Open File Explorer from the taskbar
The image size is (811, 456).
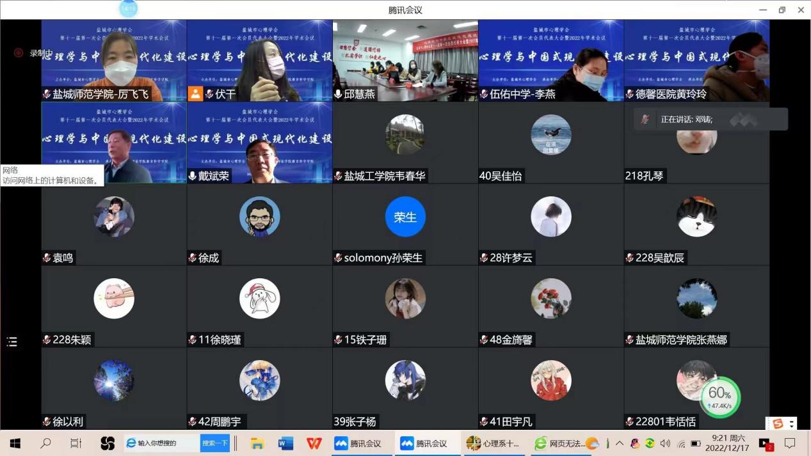[x=257, y=443]
